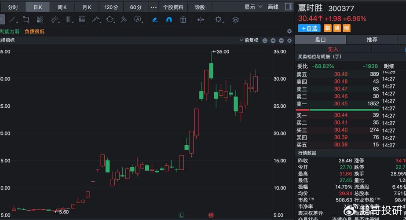Image resolution: width=406 pixels, height=220 pixels.
Task: Open the 前复权 adjustment dropdown
Action: click(249, 40)
